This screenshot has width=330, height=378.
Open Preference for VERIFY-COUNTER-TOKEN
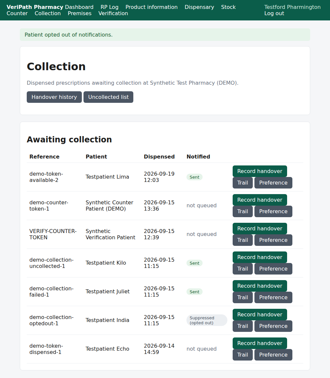273,240
